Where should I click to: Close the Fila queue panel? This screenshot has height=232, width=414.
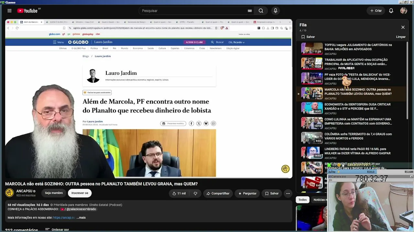[403, 27]
